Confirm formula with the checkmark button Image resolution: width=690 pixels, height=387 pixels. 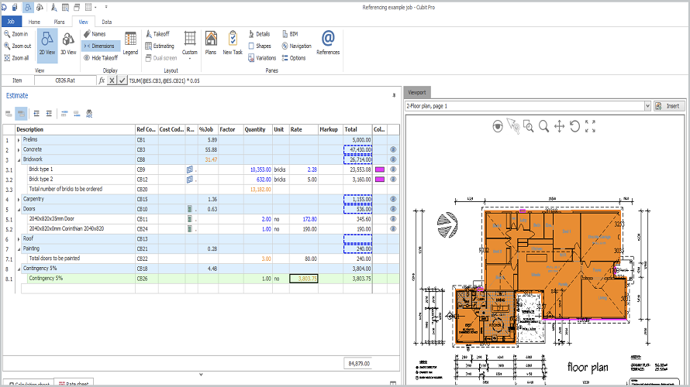(122, 80)
